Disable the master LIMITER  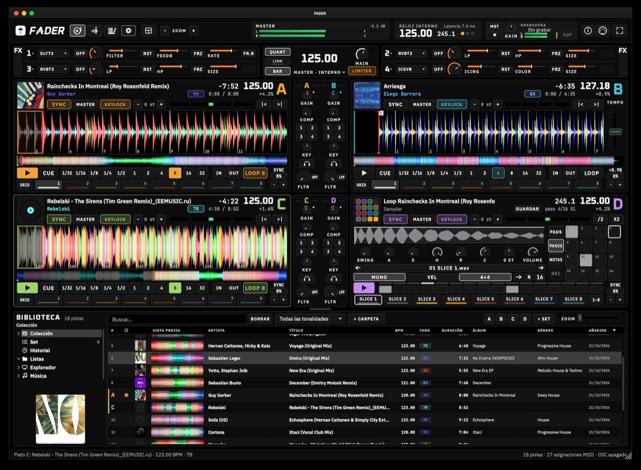[x=362, y=71]
